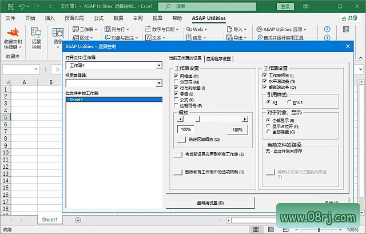Select 全部隐藏 (G) radio option

(268, 132)
